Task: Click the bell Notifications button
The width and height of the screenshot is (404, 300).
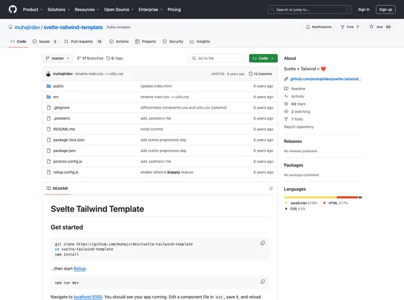Action: 319,27
